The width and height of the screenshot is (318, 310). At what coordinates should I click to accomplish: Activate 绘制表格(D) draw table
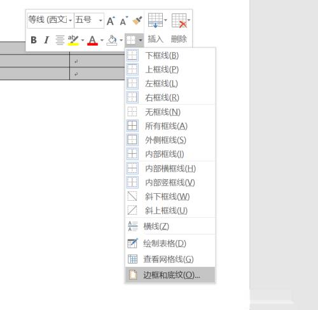tap(170, 243)
